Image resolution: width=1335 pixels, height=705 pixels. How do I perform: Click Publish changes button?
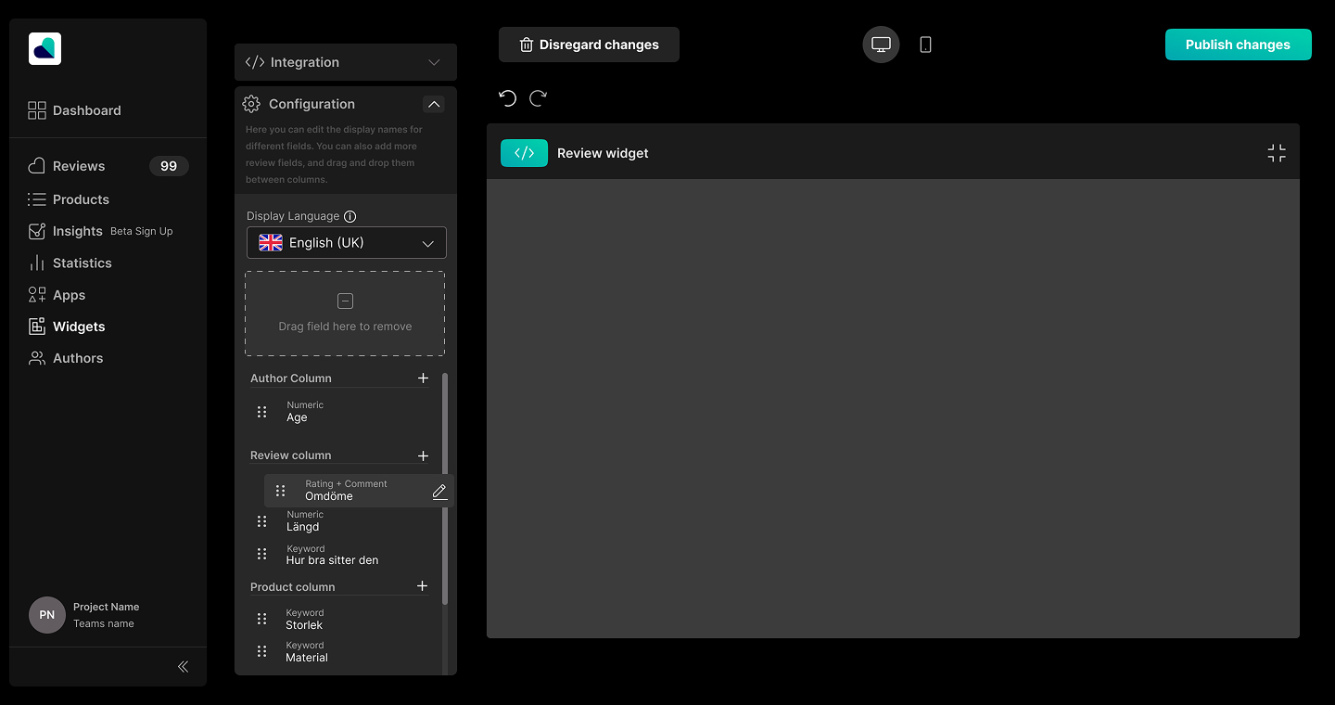(1238, 45)
